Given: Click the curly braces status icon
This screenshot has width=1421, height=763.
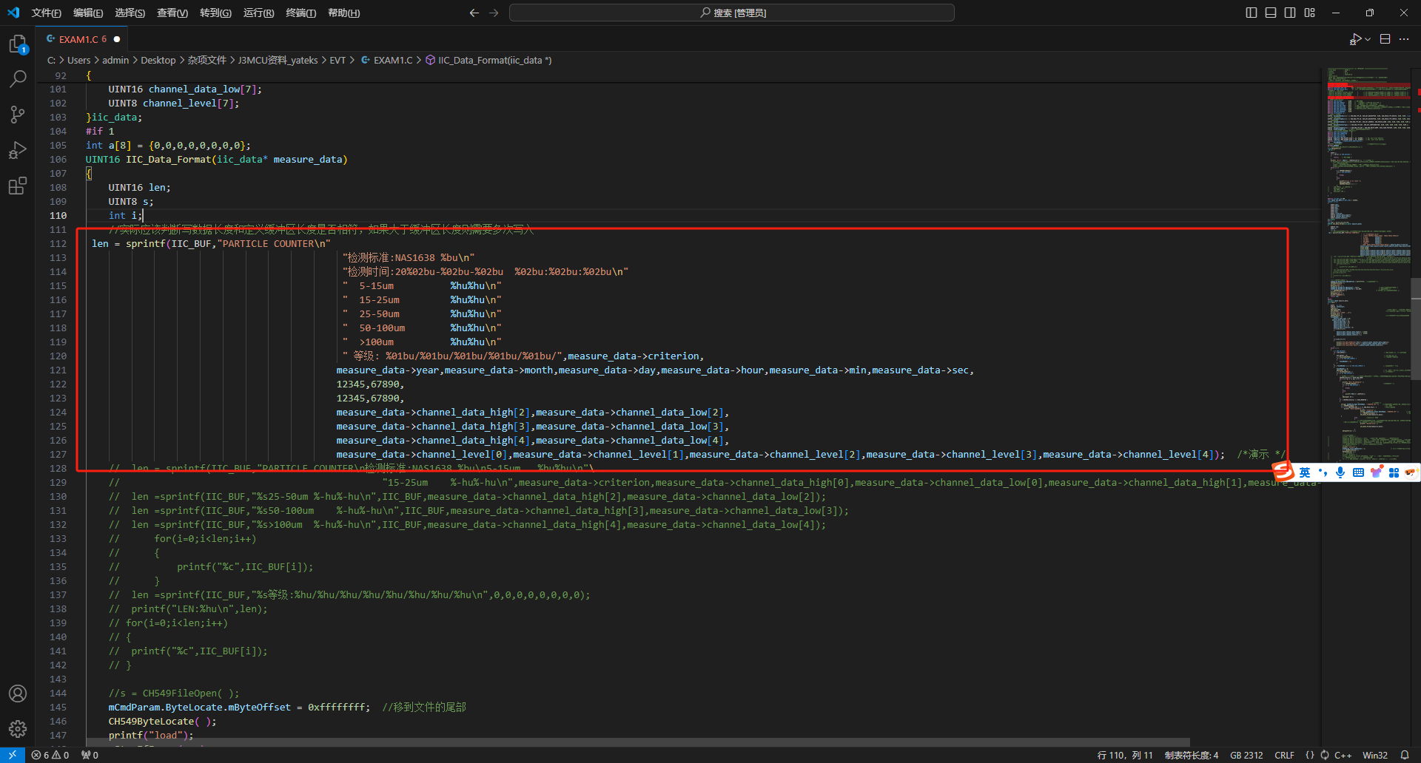Looking at the screenshot, I should [x=1310, y=755].
